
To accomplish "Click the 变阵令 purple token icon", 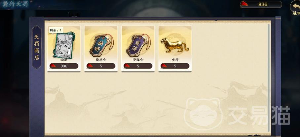I will pos(138,45).
